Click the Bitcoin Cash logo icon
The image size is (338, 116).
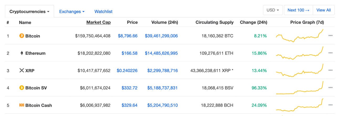tap(22, 105)
